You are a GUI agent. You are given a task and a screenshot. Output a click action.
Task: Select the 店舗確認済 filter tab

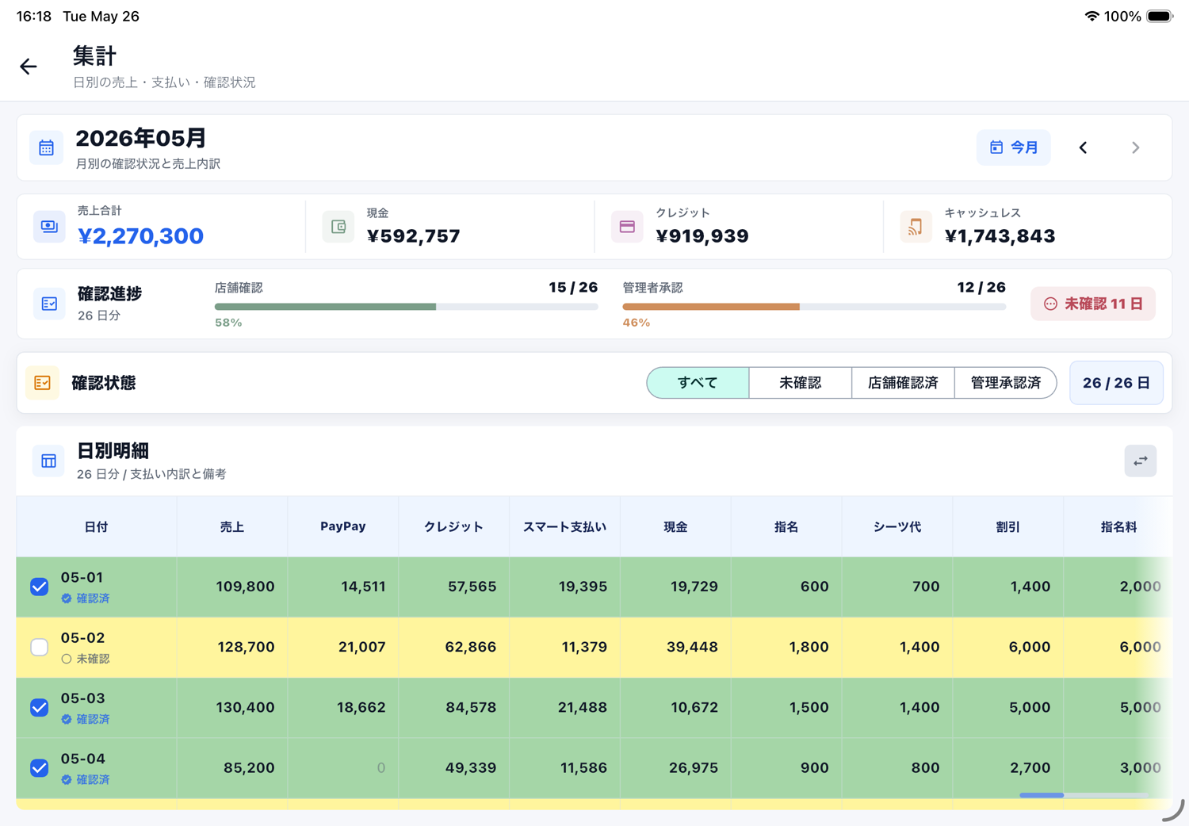pos(903,383)
